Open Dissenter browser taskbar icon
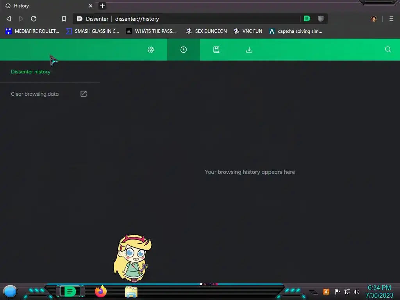Viewport: 400px width, 300px height. pyautogui.click(x=70, y=291)
